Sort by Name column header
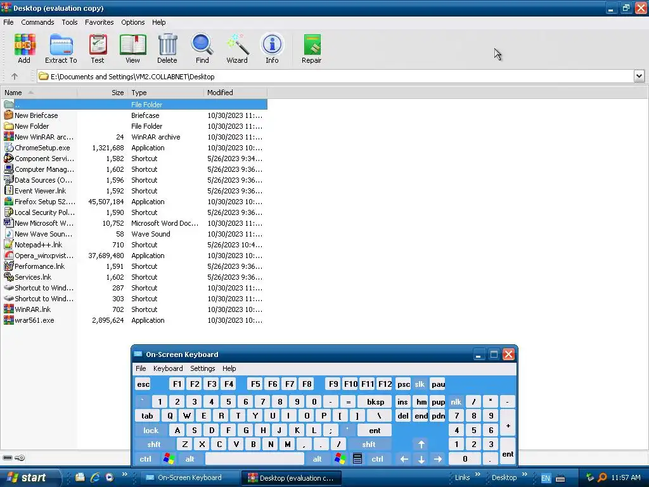 tap(39, 93)
